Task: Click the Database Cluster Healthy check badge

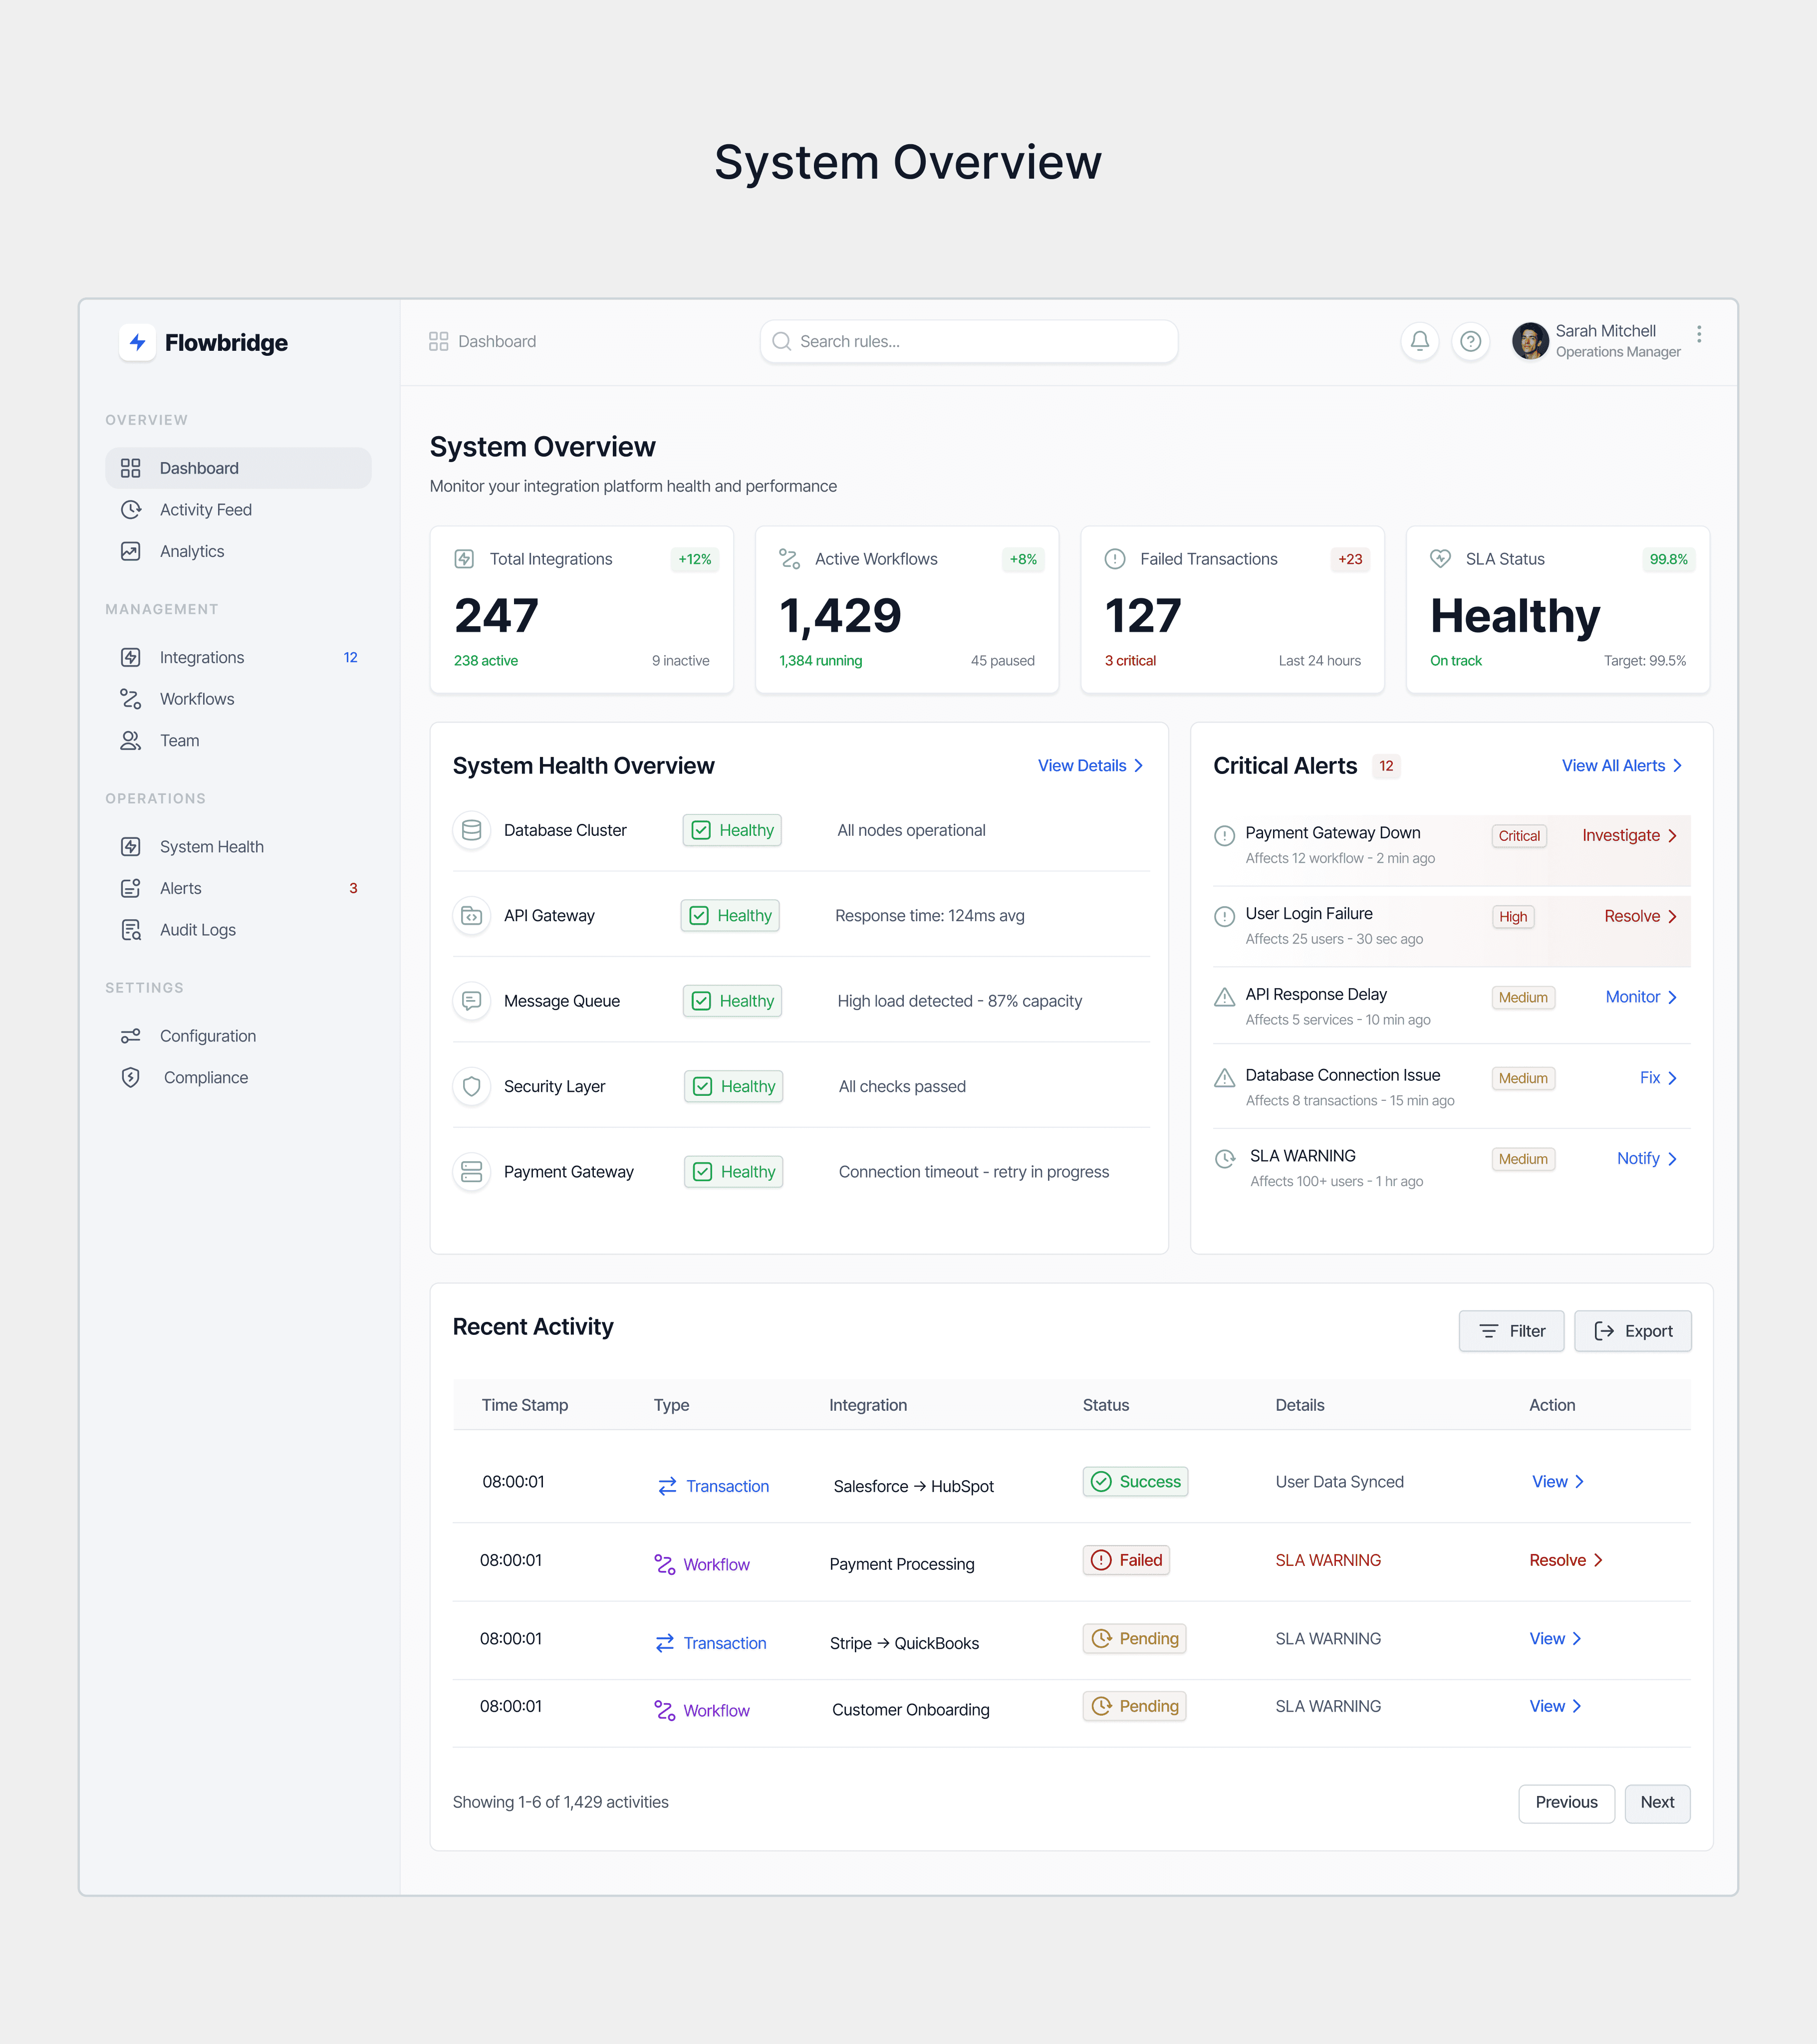Action: click(x=732, y=830)
